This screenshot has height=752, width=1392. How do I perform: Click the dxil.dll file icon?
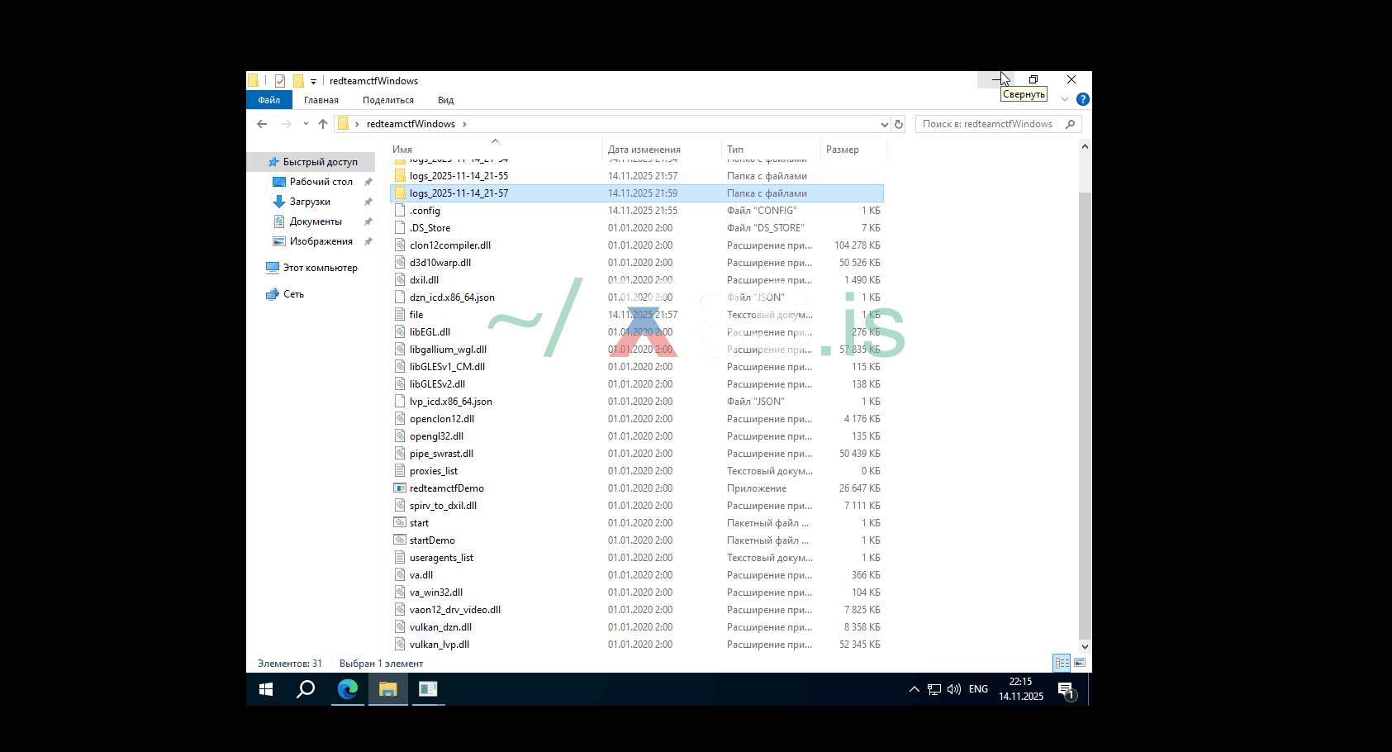(x=401, y=280)
